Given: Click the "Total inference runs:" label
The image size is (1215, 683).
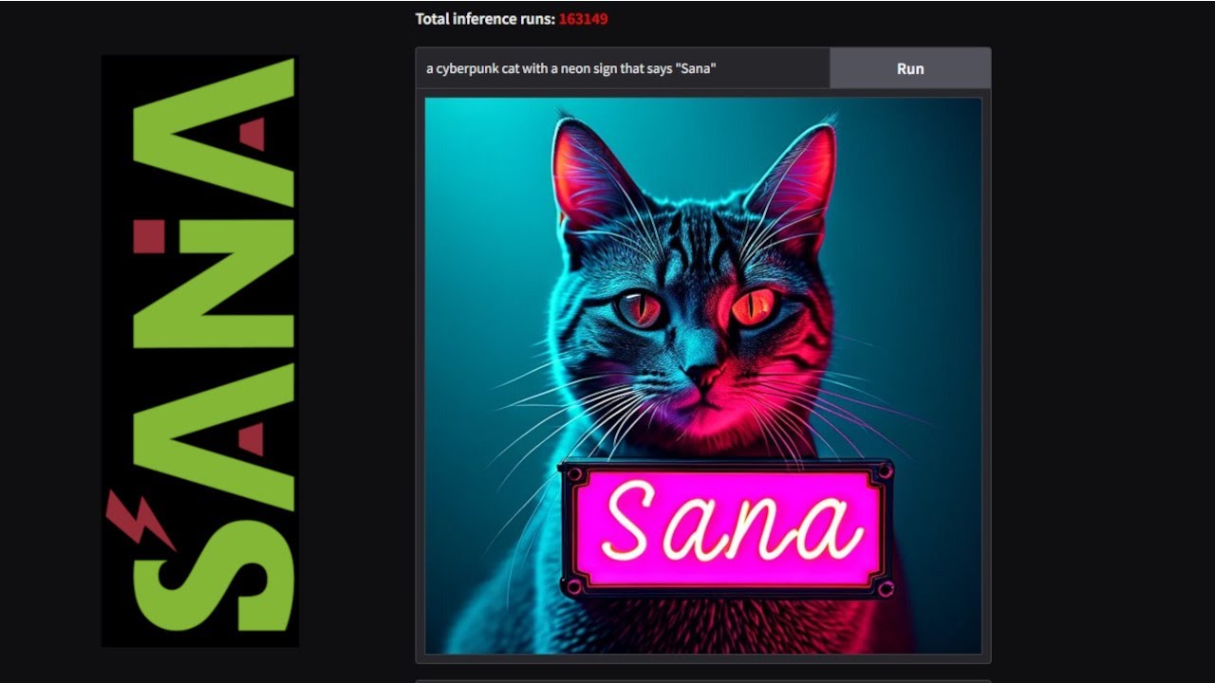Looking at the screenshot, I should pyautogui.click(x=485, y=19).
